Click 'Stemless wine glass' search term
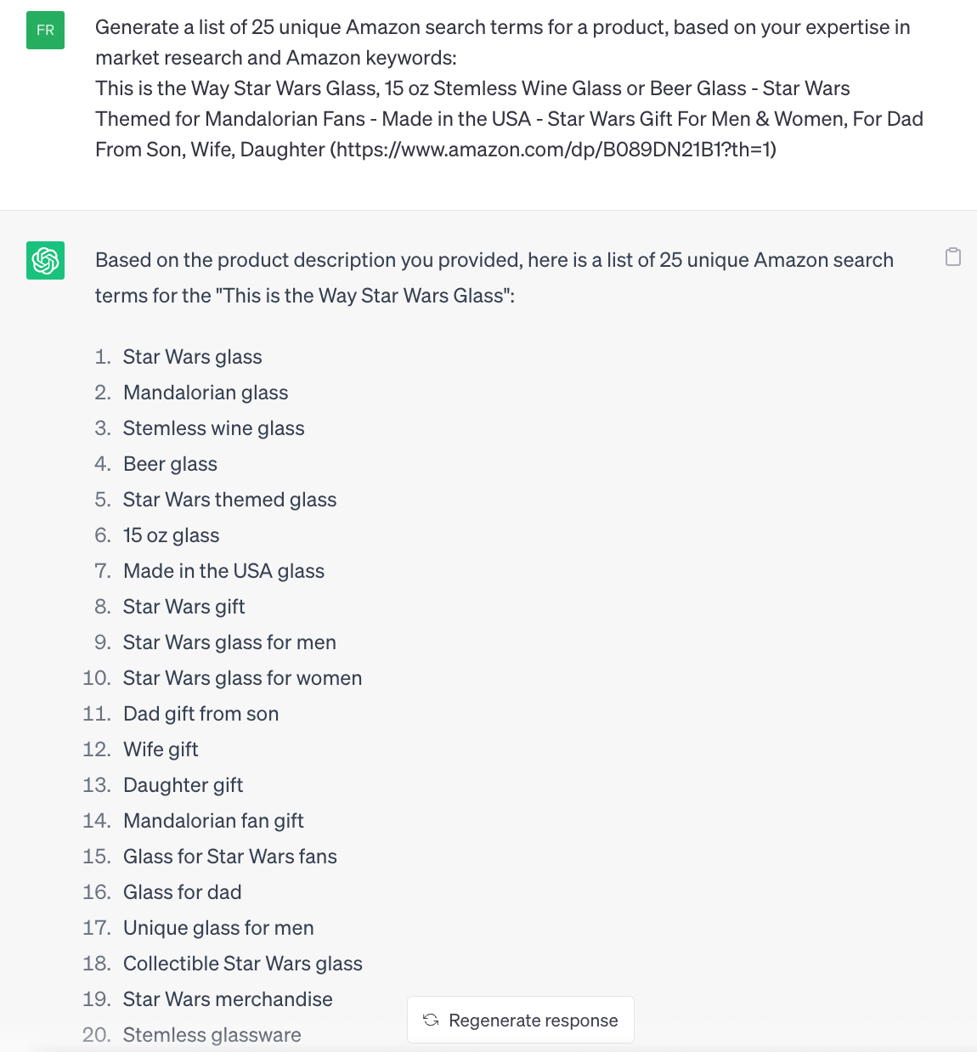The image size is (977, 1052). (214, 428)
